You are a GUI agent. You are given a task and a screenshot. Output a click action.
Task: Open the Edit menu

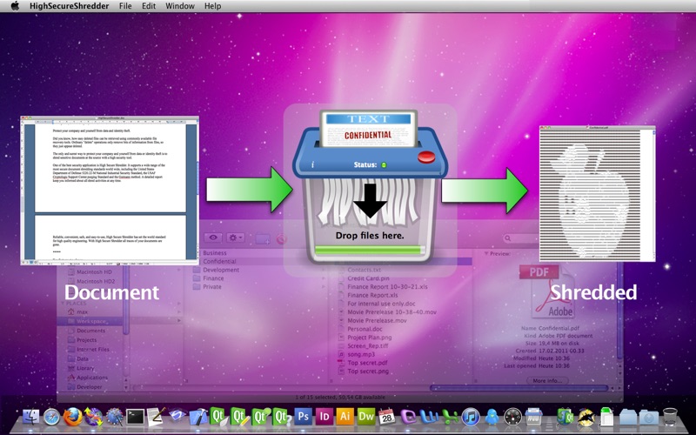[149, 6]
